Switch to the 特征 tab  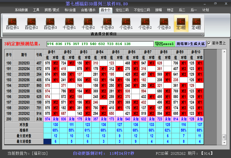click(x=170, y=10)
